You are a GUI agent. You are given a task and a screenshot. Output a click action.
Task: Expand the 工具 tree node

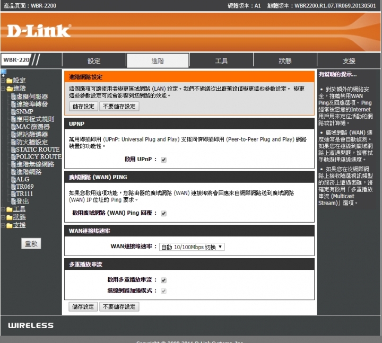coord(3,209)
